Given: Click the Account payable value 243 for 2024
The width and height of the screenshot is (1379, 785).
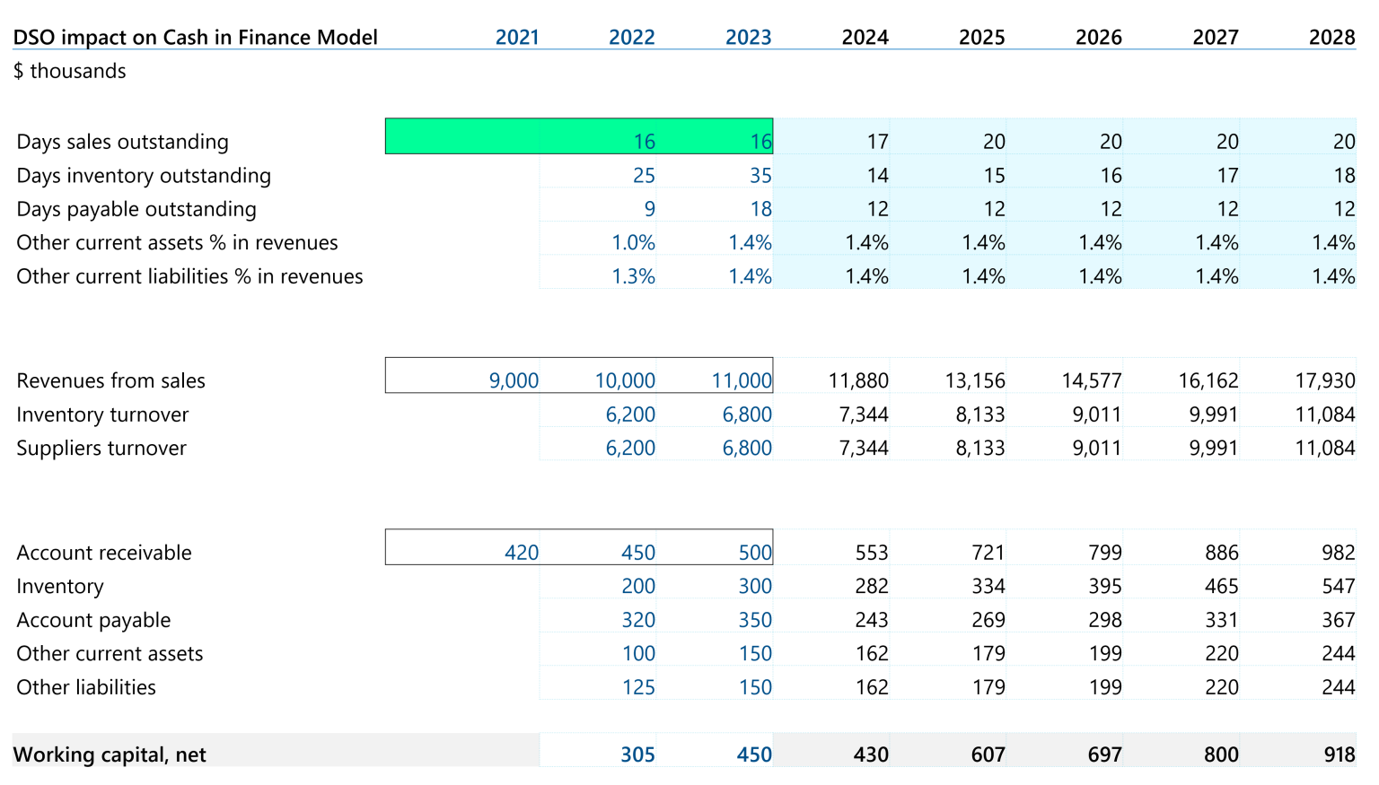Looking at the screenshot, I should [x=870, y=620].
